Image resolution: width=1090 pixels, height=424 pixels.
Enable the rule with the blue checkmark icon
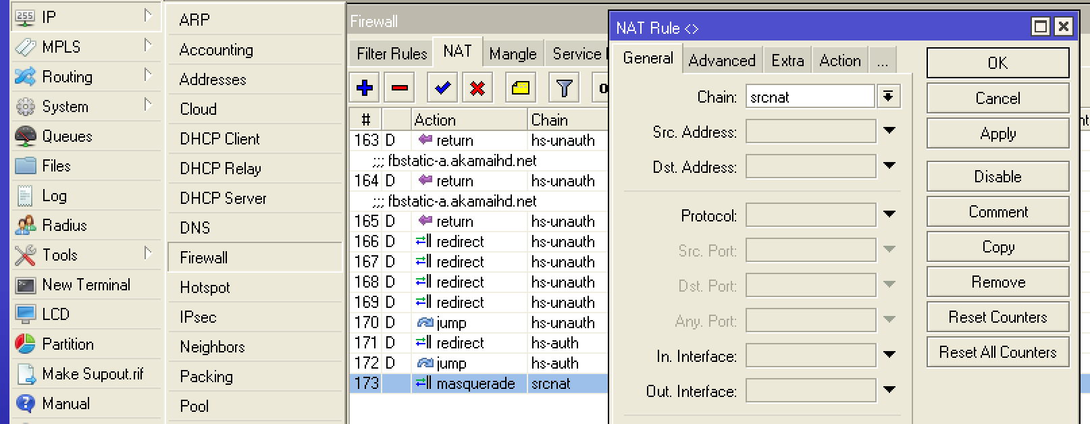[442, 88]
